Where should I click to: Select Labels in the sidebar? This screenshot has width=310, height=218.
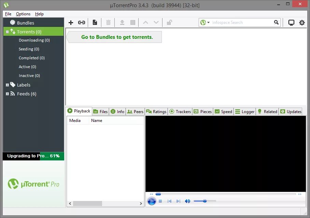tap(24, 85)
